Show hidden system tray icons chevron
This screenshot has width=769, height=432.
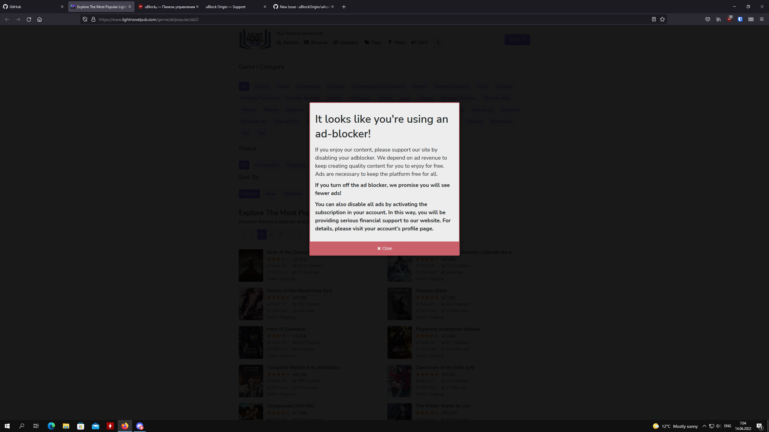pos(704,426)
